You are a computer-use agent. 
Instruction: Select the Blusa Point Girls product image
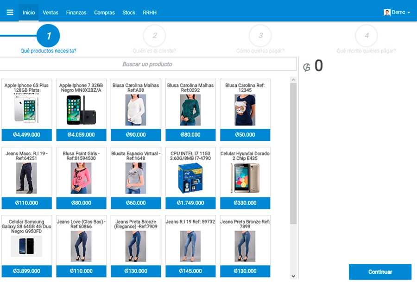pyautogui.click(x=81, y=178)
